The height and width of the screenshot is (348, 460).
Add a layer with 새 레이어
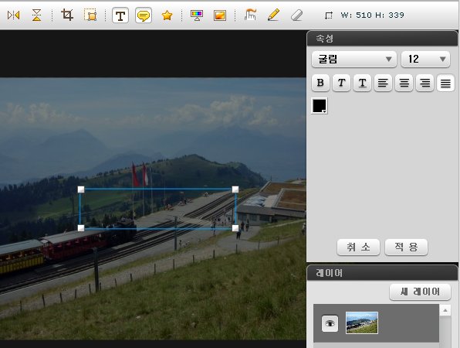point(420,292)
